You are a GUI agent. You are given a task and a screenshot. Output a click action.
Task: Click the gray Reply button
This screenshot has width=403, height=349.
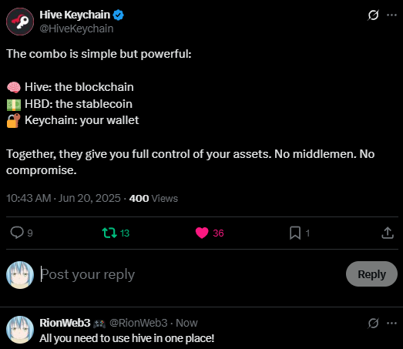pos(371,274)
